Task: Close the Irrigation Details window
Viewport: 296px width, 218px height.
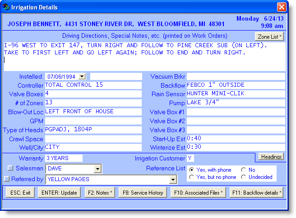Action: tap(281, 8)
